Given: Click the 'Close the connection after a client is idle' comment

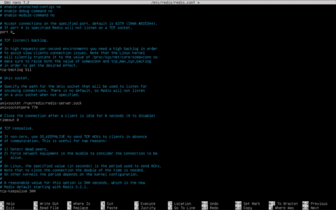Looking at the screenshot, I should pos(78,115).
